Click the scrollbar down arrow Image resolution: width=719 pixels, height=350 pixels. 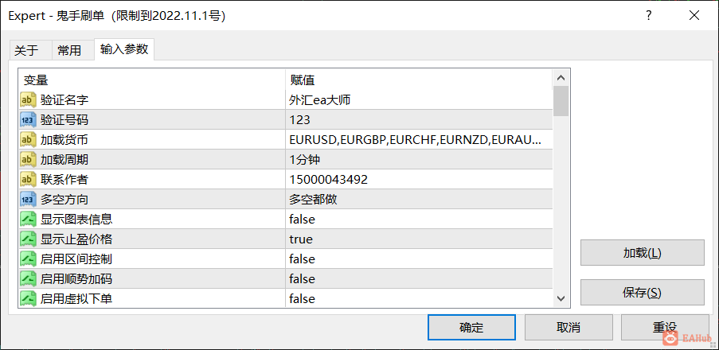pos(561,298)
